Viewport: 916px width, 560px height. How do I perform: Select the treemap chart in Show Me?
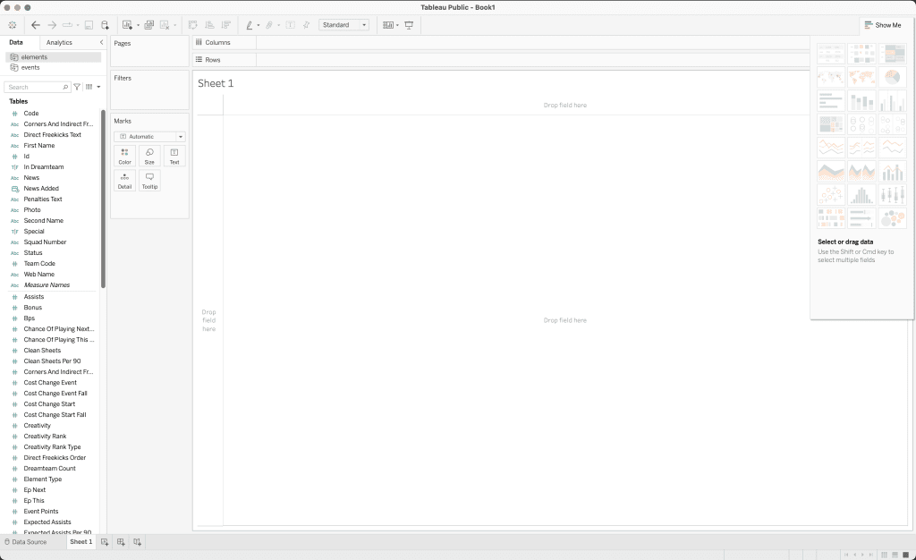(x=831, y=123)
